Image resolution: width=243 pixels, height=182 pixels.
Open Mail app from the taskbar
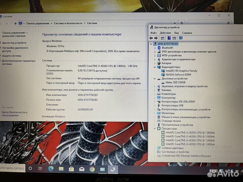82,169
